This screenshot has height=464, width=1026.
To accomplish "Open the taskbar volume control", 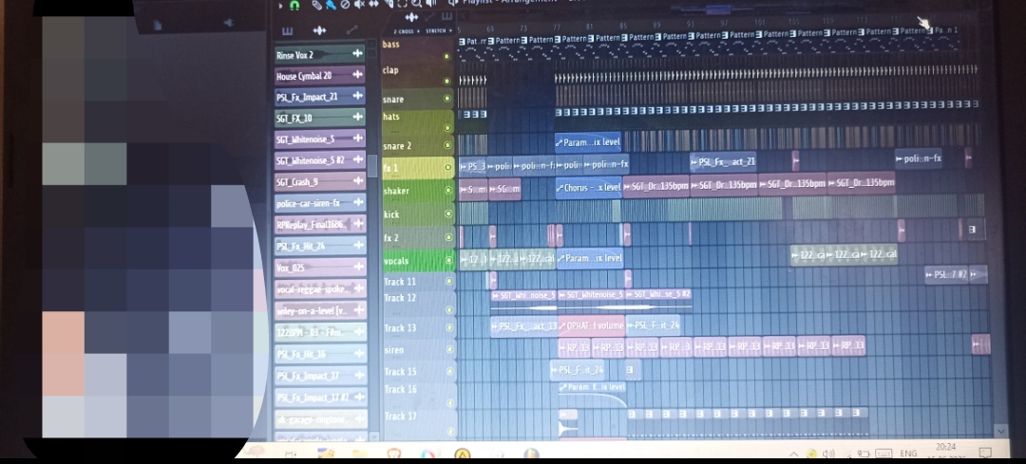I will [829, 454].
